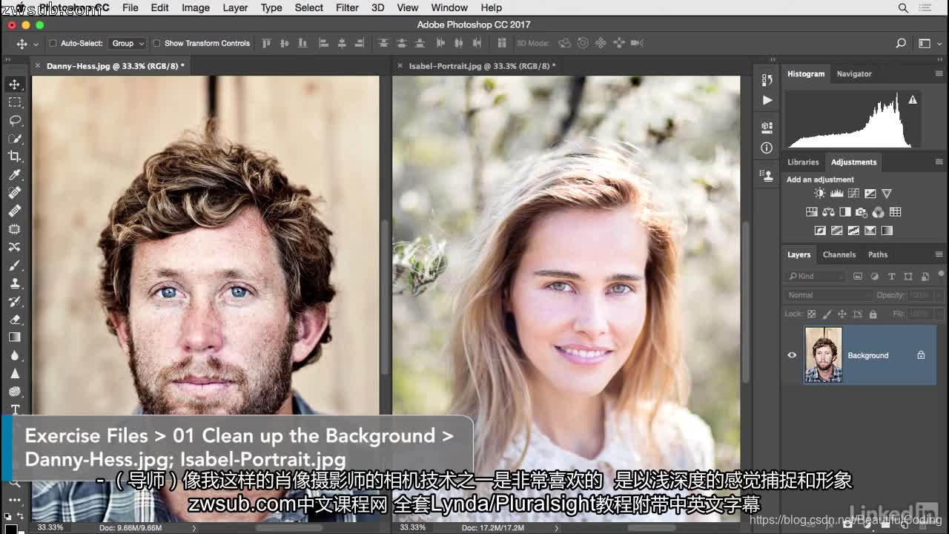Switch to the Libraries tab
This screenshot has width=949, height=534.
pyautogui.click(x=803, y=162)
